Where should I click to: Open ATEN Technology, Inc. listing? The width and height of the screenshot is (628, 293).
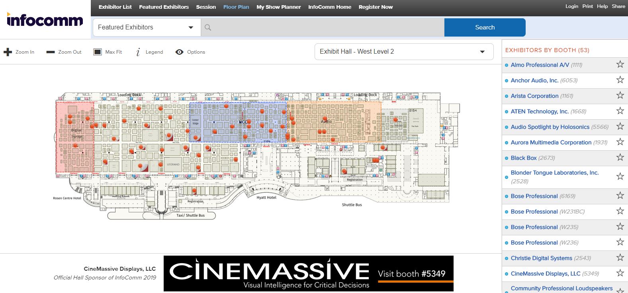tap(540, 111)
